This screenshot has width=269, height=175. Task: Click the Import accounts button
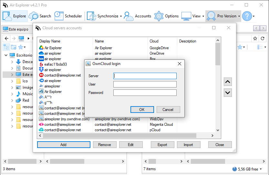click(189, 144)
